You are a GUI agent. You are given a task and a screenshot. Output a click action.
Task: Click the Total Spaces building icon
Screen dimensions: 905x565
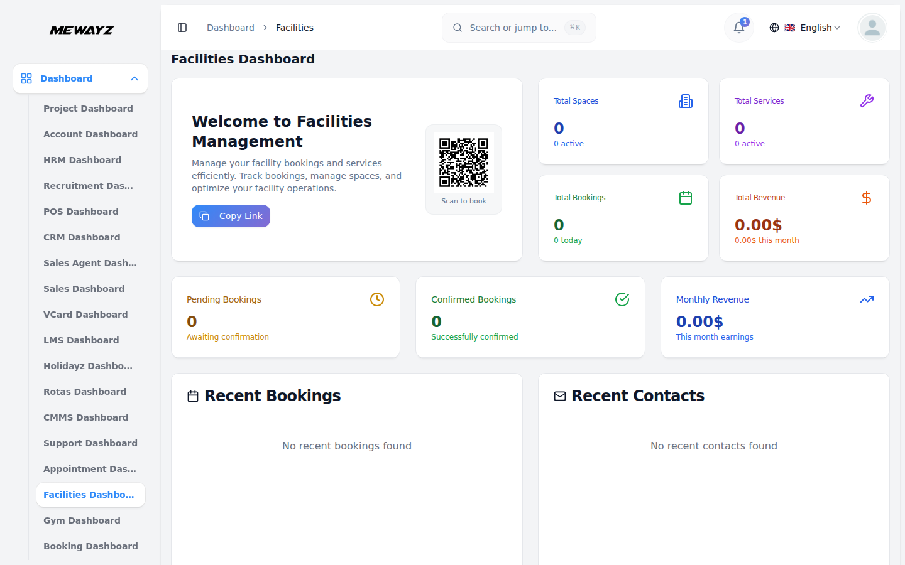pos(685,100)
